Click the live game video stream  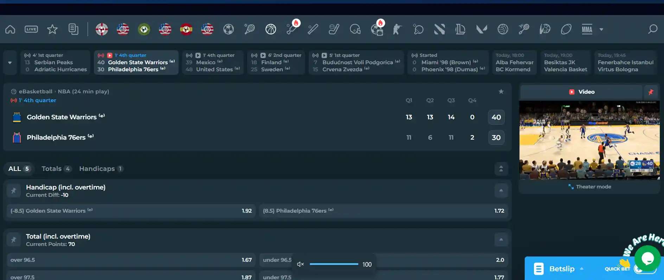tap(589, 140)
